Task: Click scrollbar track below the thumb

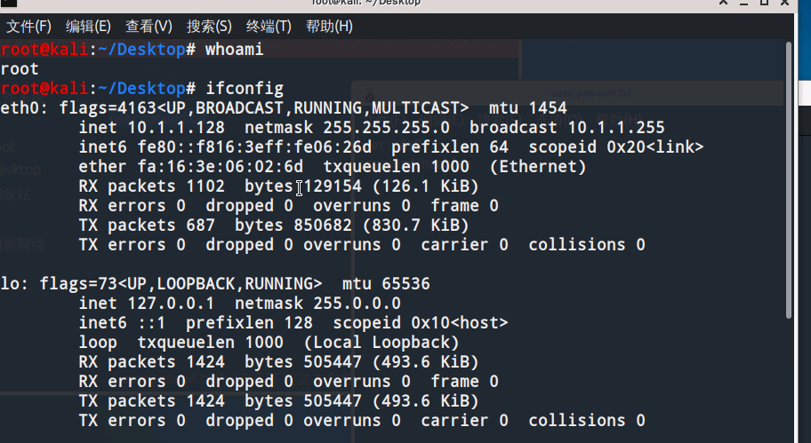Action: (x=789, y=381)
